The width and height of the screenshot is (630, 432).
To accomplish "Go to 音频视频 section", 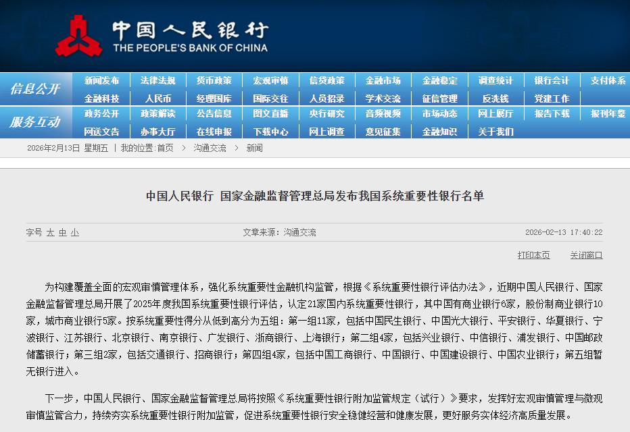I will coord(383,114).
